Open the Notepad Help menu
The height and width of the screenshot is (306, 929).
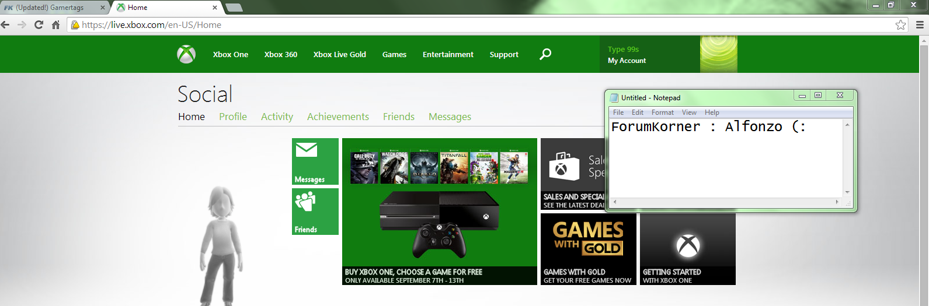click(712, 112)
